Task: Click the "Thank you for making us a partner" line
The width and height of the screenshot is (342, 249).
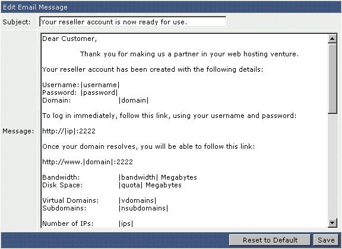Action: (189, 54)
